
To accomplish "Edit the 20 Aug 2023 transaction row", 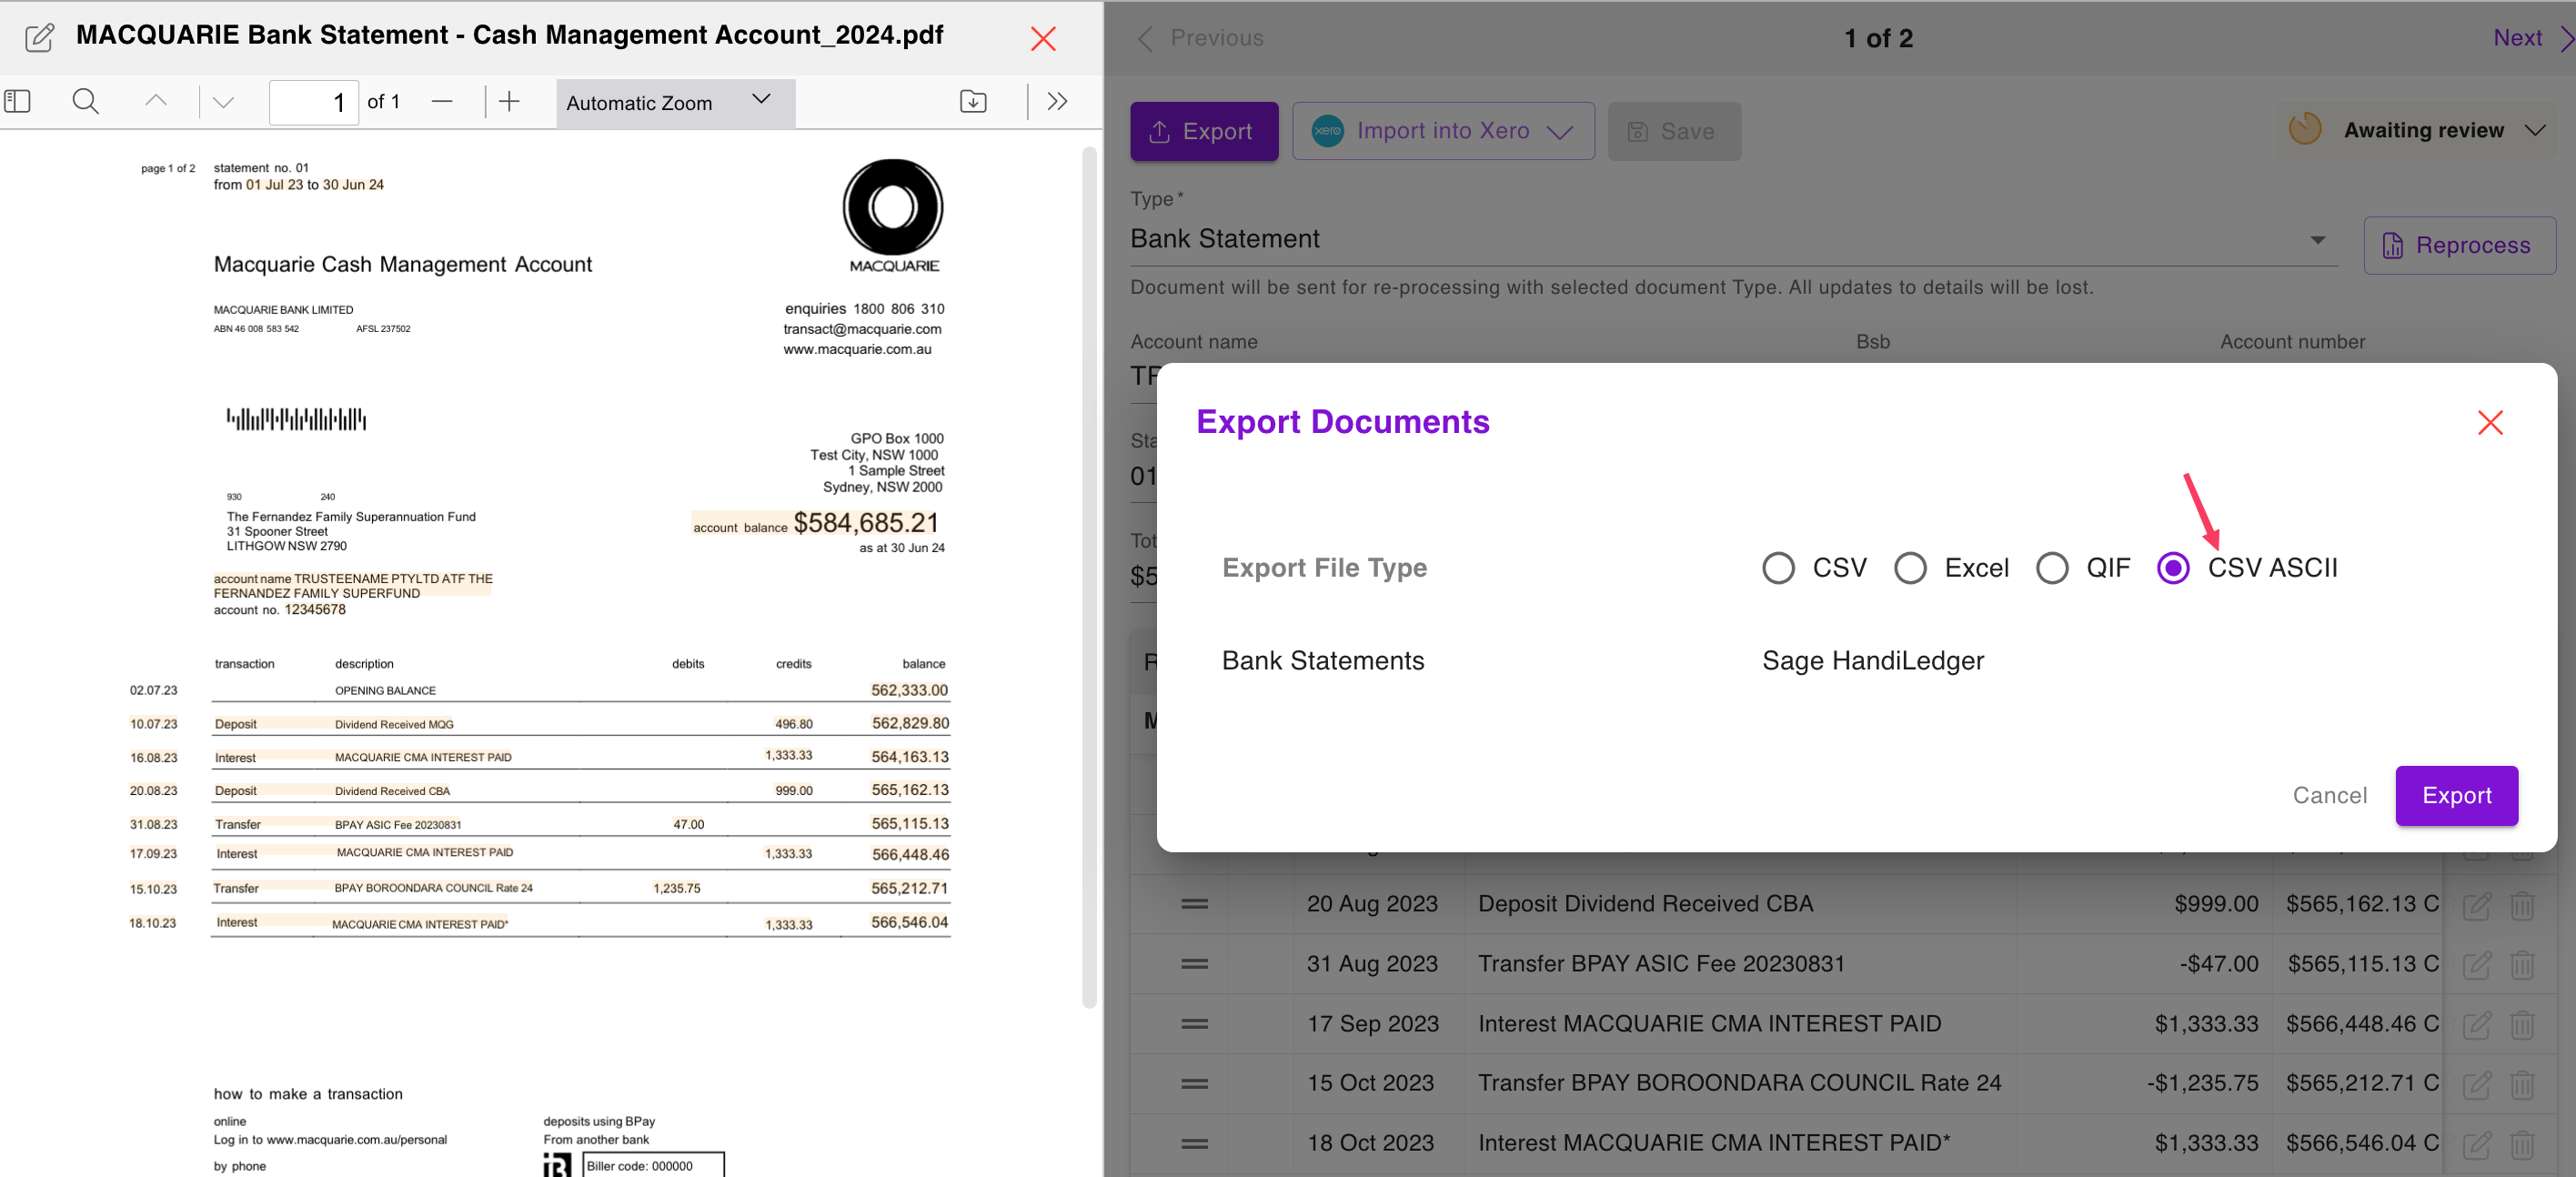I will pos(2476,905).
